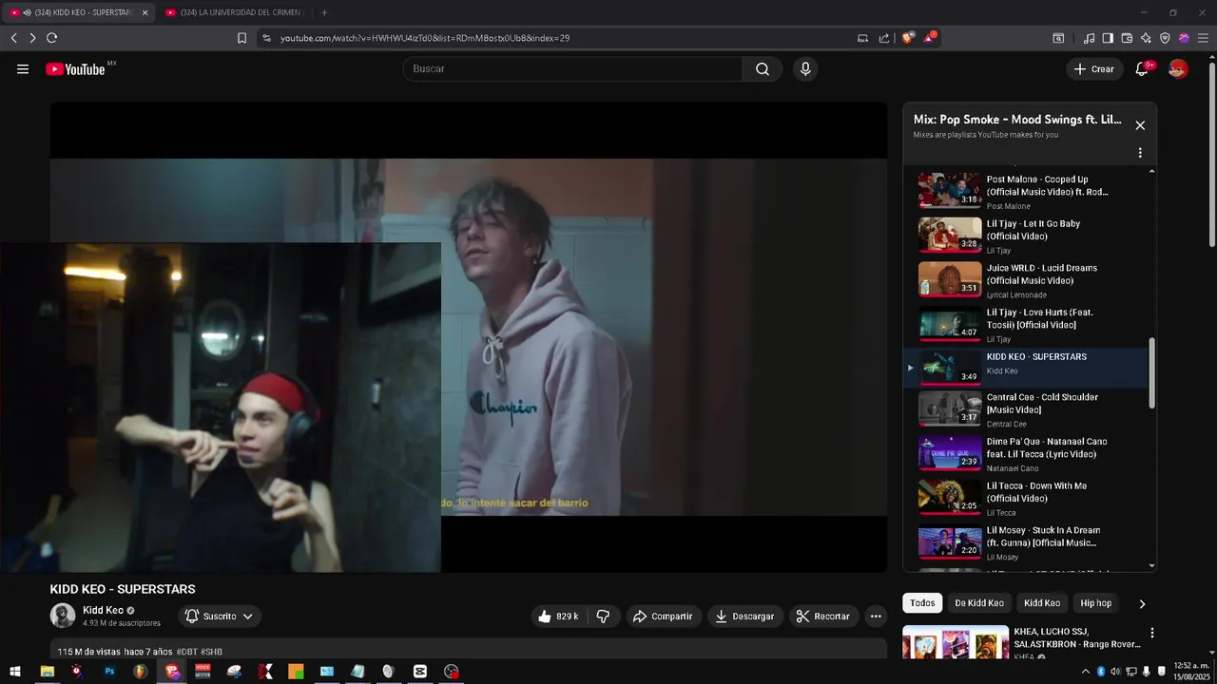Open File Explorer from the taskbar
The height and width of the screenshot is (684, 1217).
pos(47,672)
